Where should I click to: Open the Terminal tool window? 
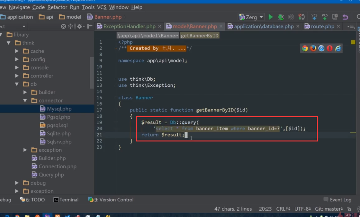coord(66,200)
